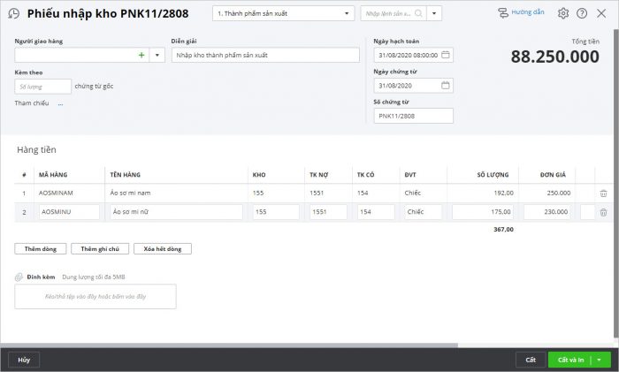619x372 pixels.
Task: Click the horizontal scrollbar under the attachments
Action: [230, 345]
